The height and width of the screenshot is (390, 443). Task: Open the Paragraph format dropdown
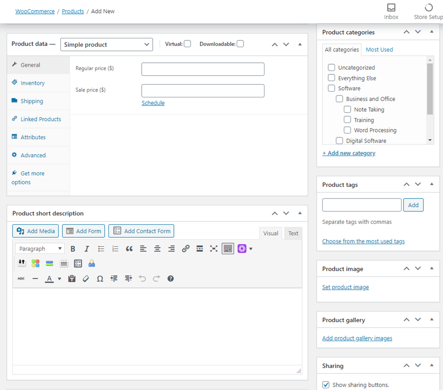pyautogui.click(x=40, y=249)
